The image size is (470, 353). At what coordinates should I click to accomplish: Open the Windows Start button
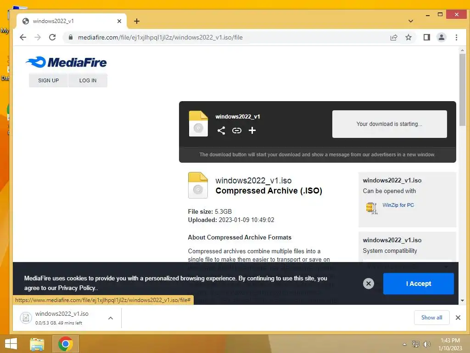[11, 344]
